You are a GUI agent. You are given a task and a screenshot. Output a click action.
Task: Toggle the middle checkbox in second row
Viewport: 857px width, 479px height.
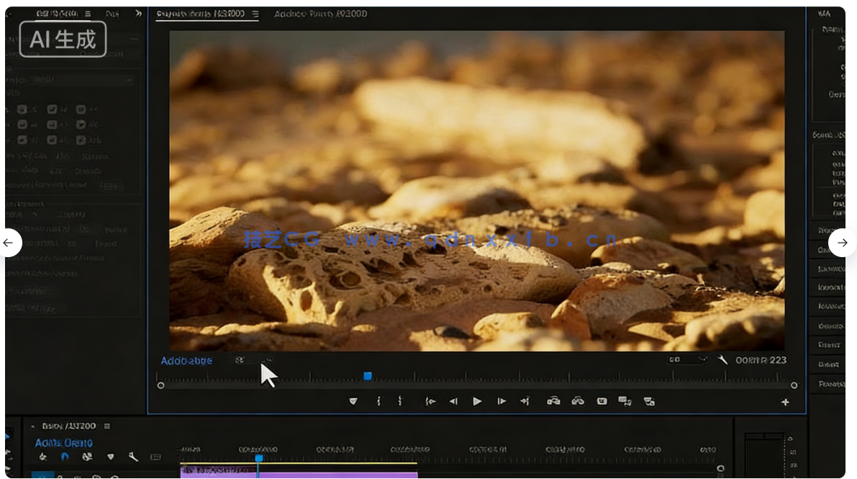click(52, 124)
